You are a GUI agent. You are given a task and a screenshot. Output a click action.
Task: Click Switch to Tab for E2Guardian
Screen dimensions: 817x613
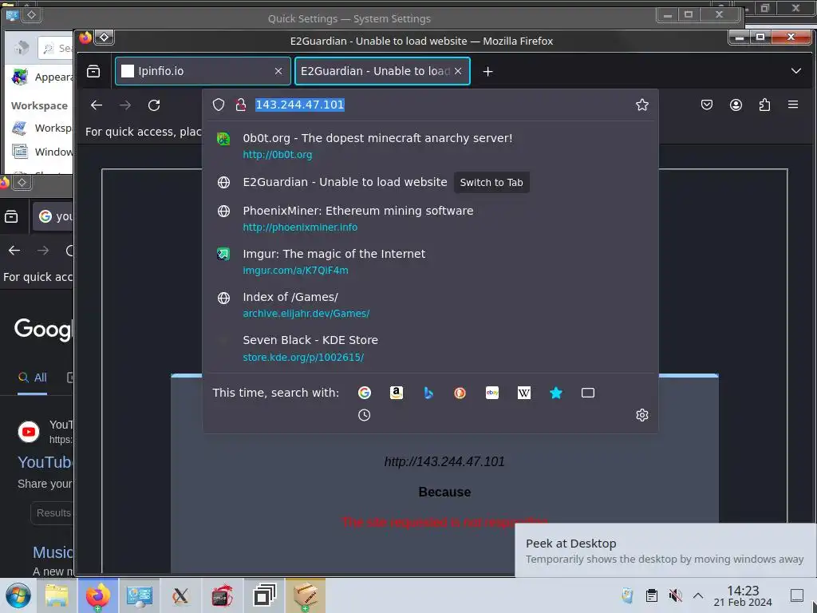click(491, 183)
